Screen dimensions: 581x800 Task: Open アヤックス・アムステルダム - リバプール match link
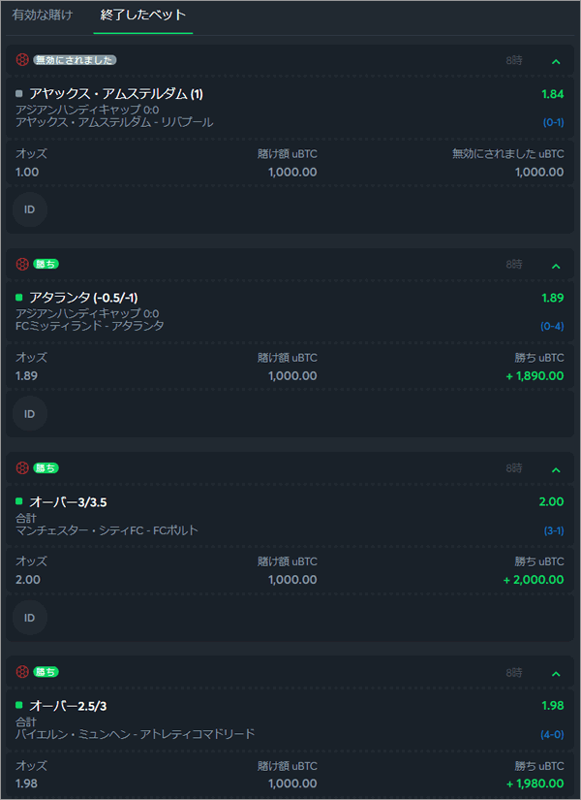(x=114, y=122)
